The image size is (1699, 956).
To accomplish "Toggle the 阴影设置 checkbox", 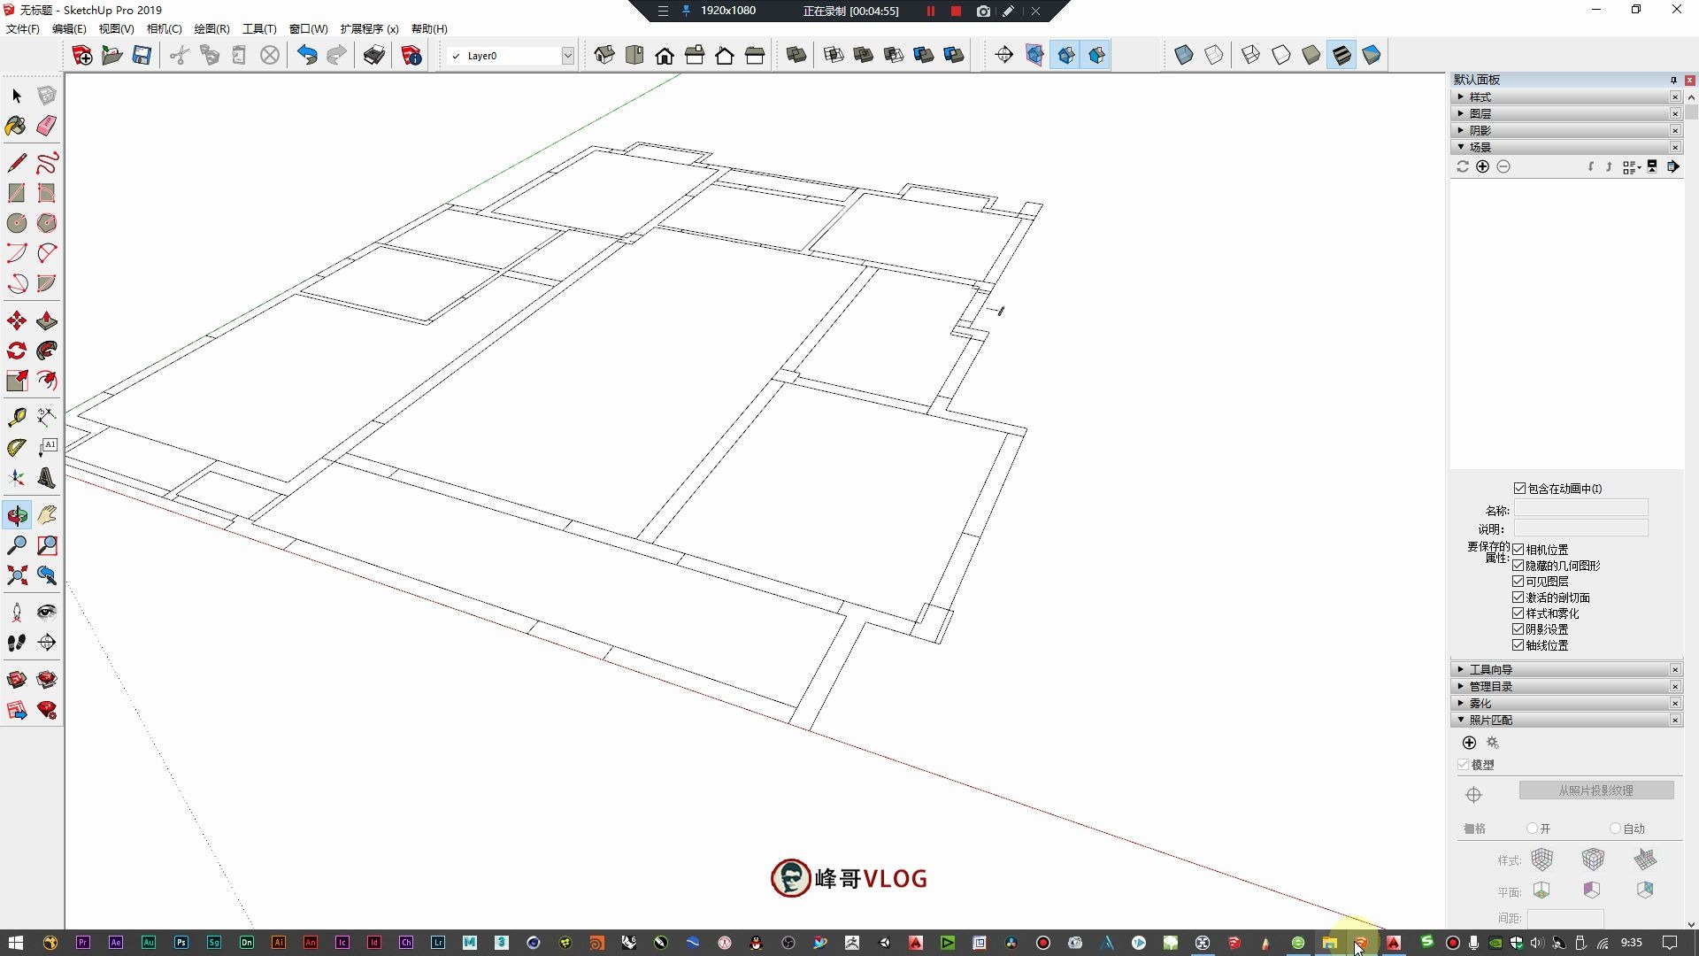I will click(x=1518, y=629).
